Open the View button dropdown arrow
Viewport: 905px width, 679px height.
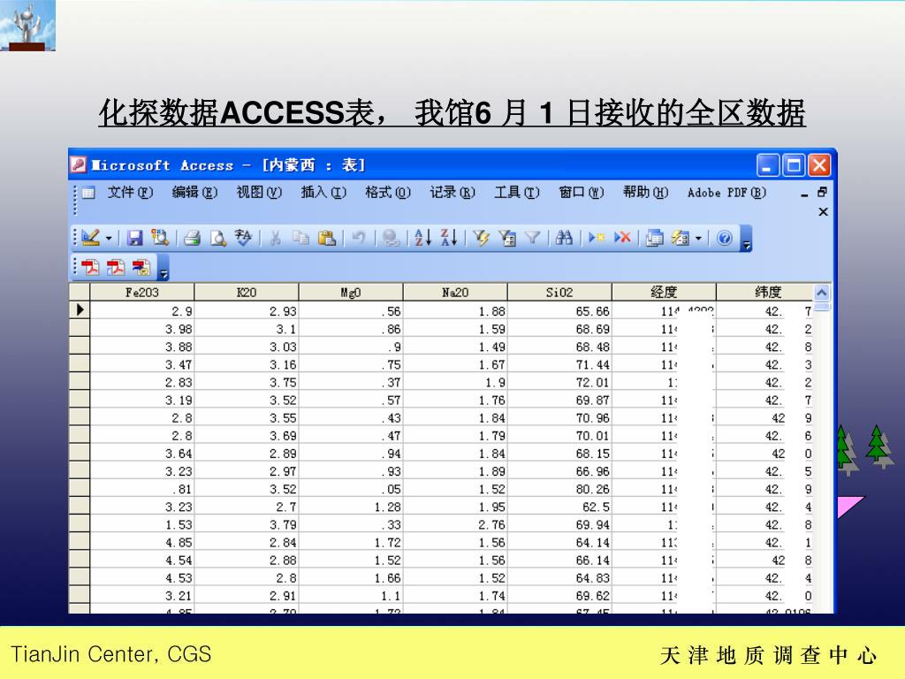[109, 239]
